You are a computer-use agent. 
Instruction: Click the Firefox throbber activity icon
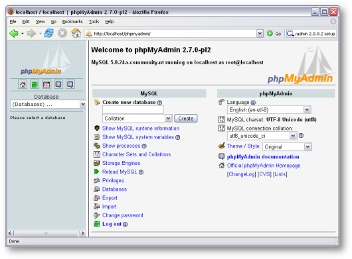pos(333,21)
